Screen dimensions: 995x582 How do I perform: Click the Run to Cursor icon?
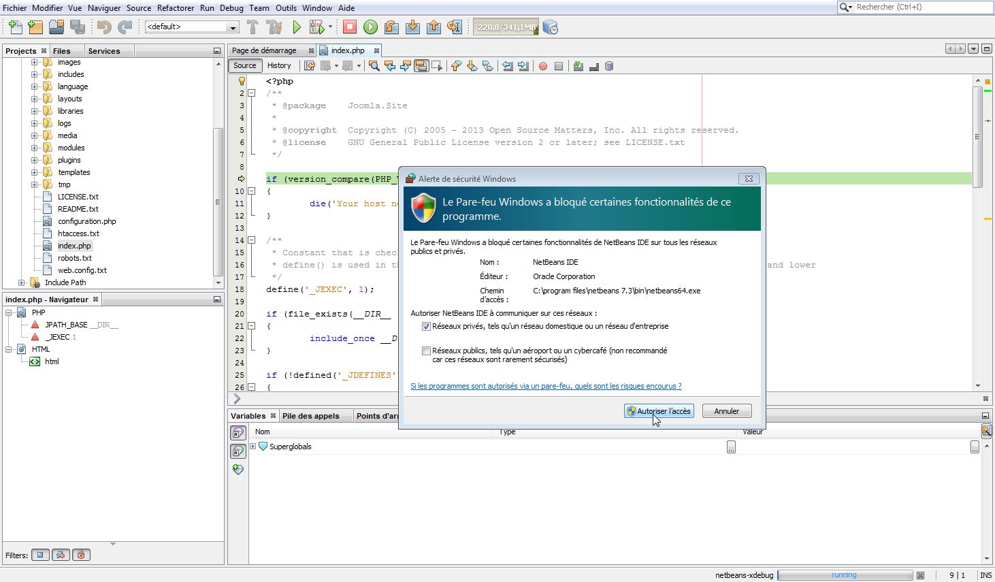(455, 27)
